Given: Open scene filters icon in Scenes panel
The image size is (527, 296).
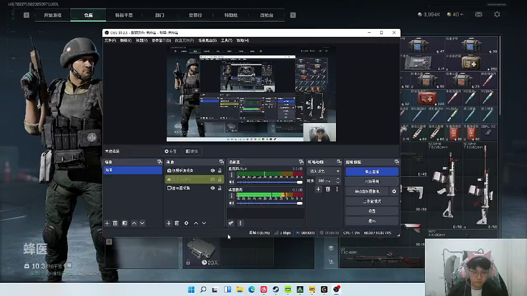Looking at the screenshot, I should (125, 223).
